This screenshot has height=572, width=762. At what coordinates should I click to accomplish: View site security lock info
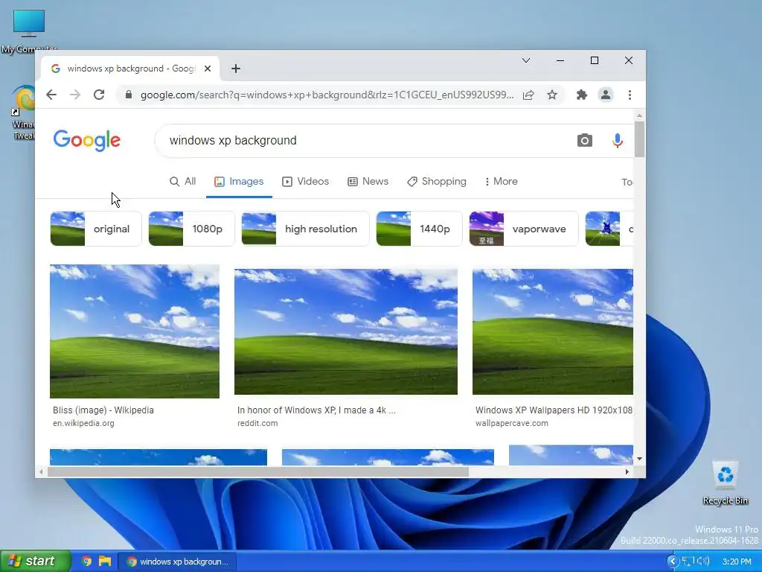tap(128, 95)
